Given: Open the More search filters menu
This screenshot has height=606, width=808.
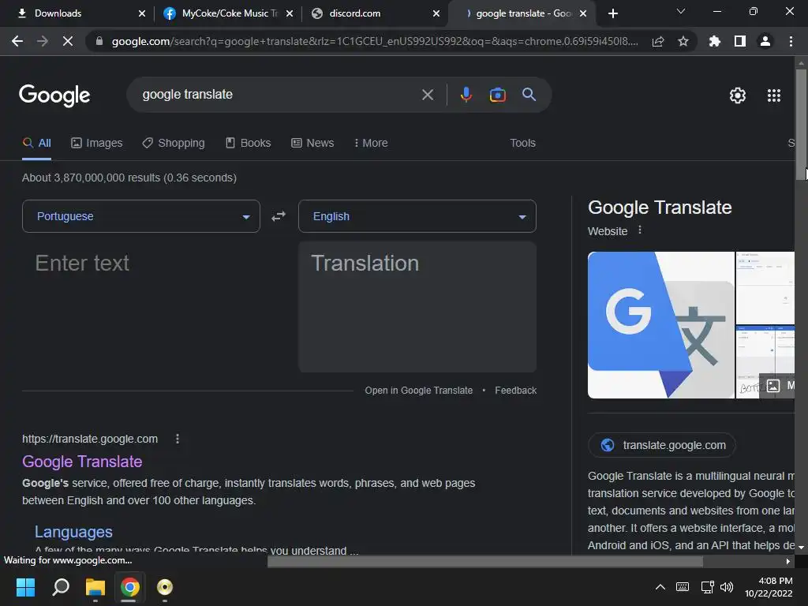Looking at the screenshot, I should [371, 143].
